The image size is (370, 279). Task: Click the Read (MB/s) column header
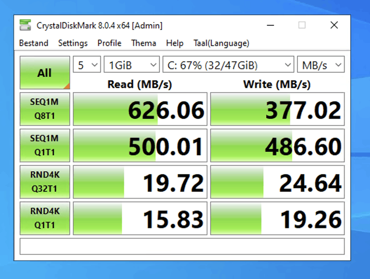(140, 85)
